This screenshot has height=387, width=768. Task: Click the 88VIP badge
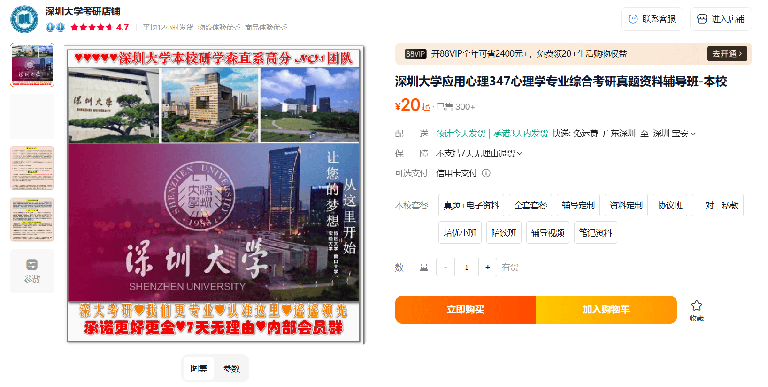pos(415,54)
